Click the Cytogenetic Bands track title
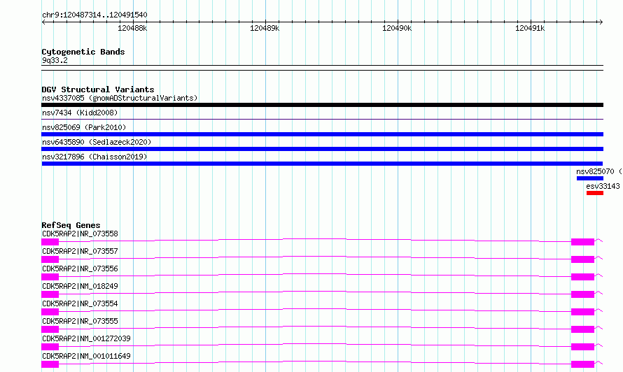The image size is (623, 372). click(x=83, y=52)
